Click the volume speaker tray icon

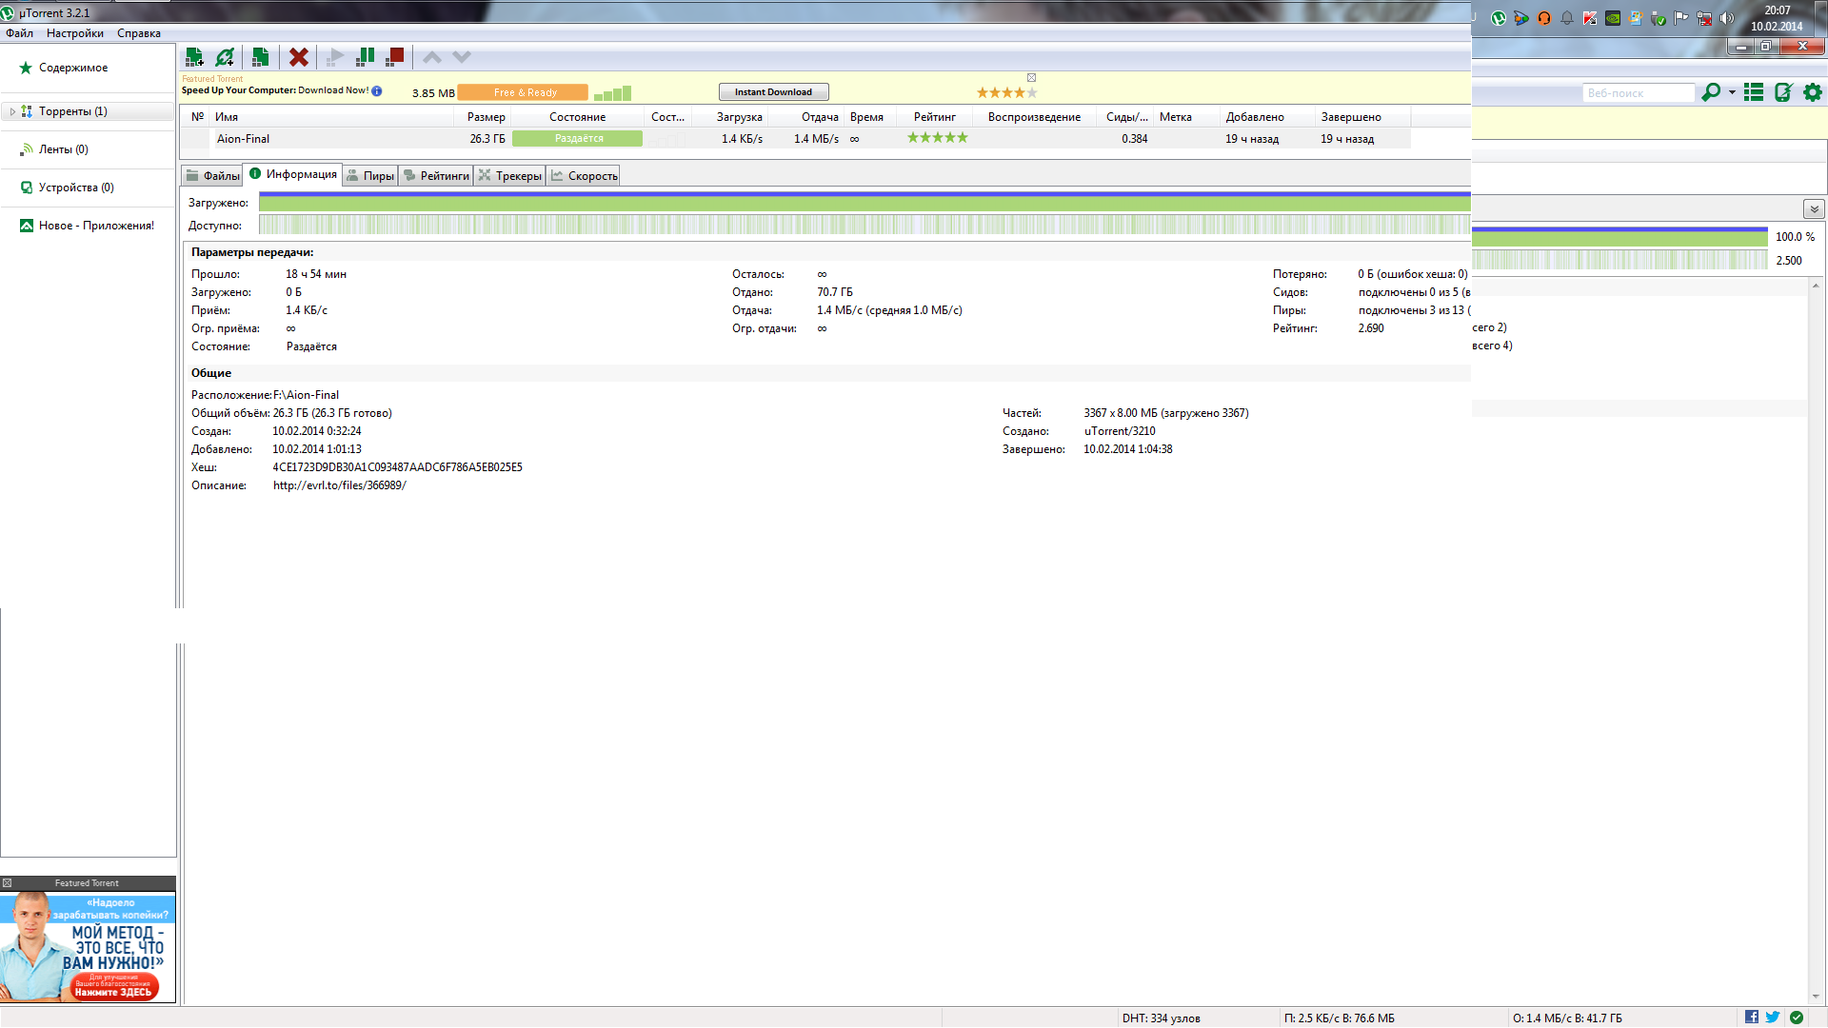point(1727,18)
